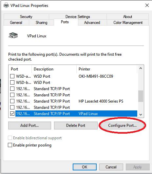Confirm with the OK button
This screenshot has width=152, height=174.
click(85, 167)
